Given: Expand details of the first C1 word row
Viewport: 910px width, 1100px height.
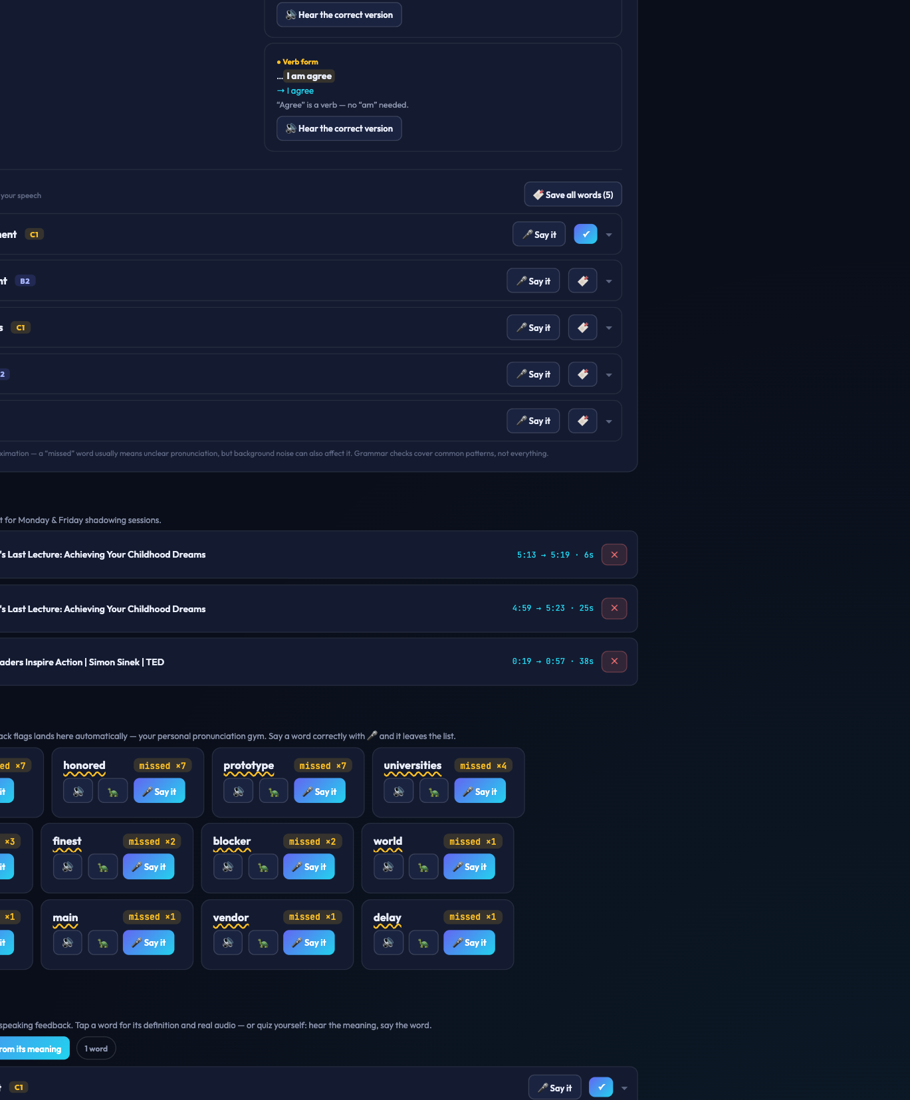Looking at the screenshot, I should click(x=609, y=235).
